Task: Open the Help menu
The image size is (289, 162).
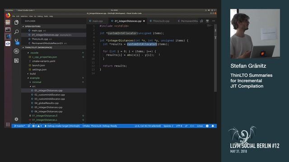Action: coord(51,16)
